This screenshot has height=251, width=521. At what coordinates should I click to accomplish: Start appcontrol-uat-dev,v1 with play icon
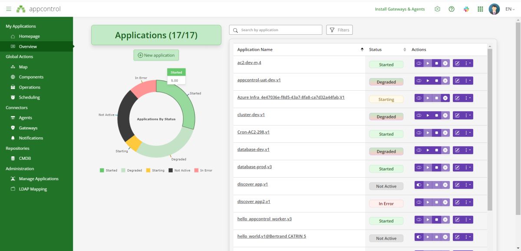pyautogui.click(x=428, y=81)
